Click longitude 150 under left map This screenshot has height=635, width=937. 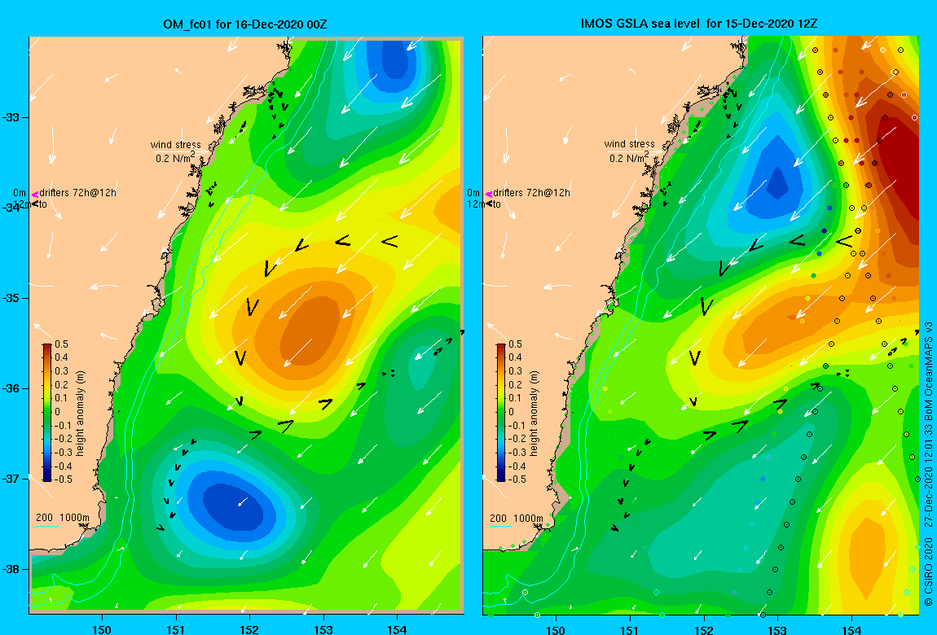coord(102,629)
